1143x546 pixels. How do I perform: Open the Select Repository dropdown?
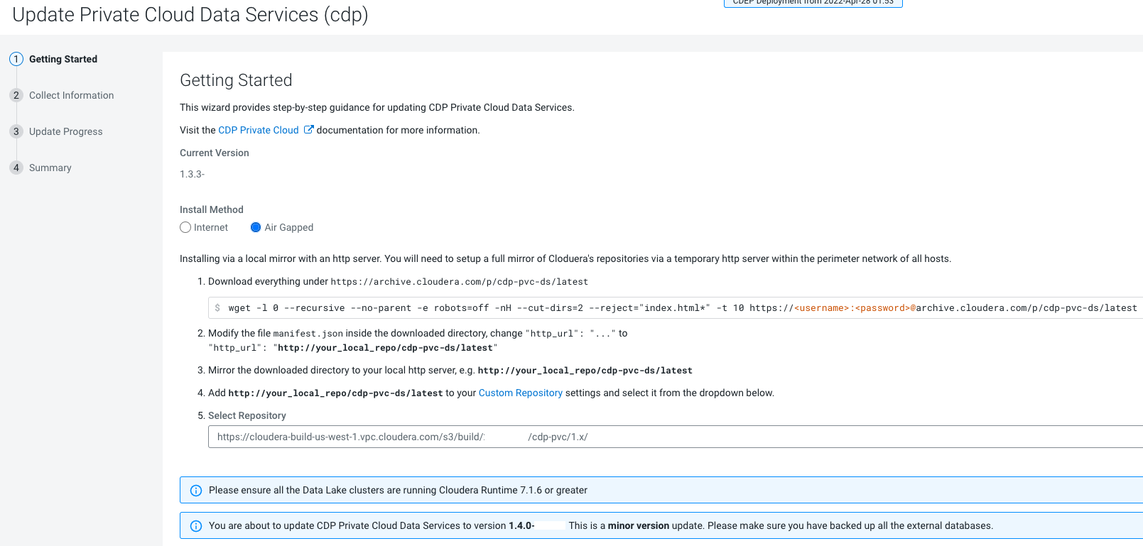tap(675, 437)
